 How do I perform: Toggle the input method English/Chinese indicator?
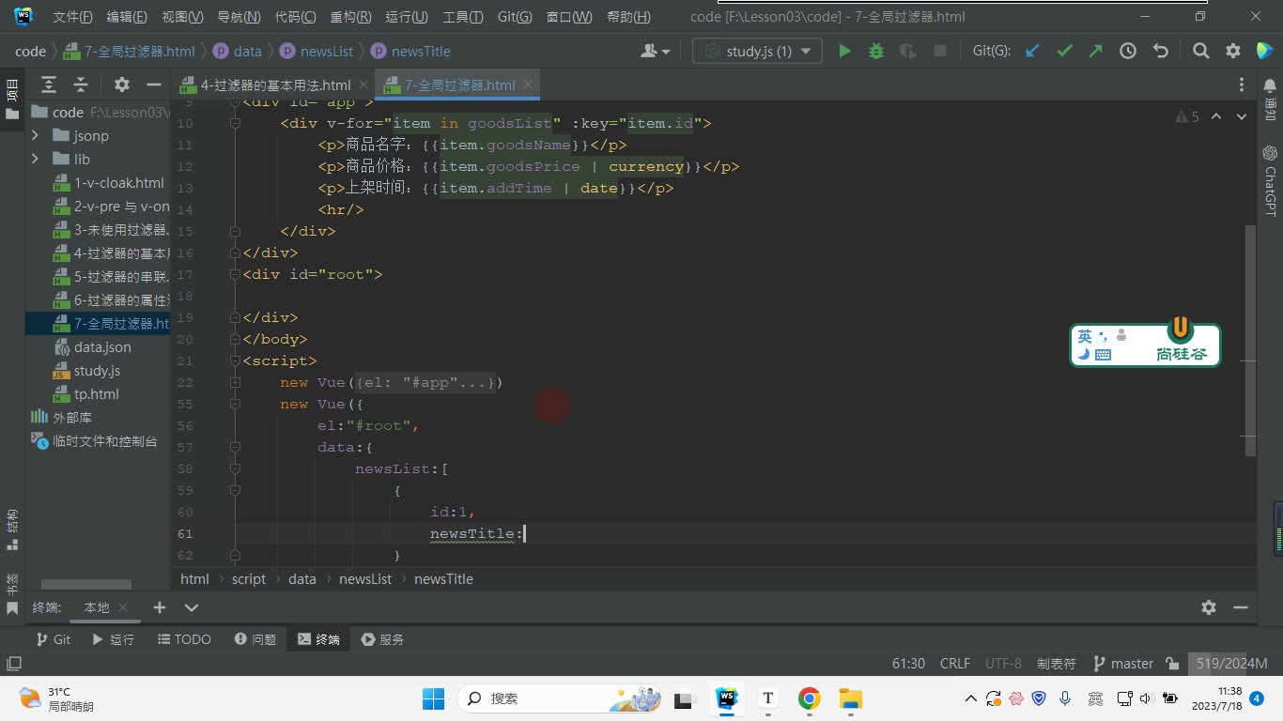(x=1085, y=336)
